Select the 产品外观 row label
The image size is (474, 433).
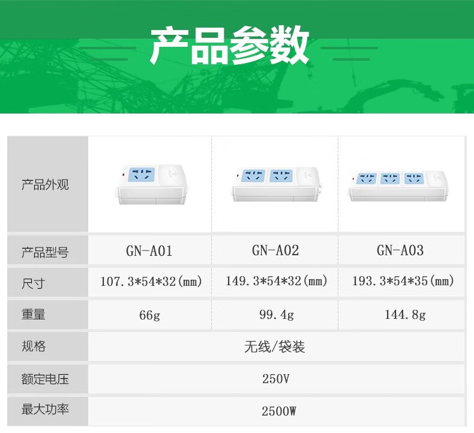[x=46, y=185]
